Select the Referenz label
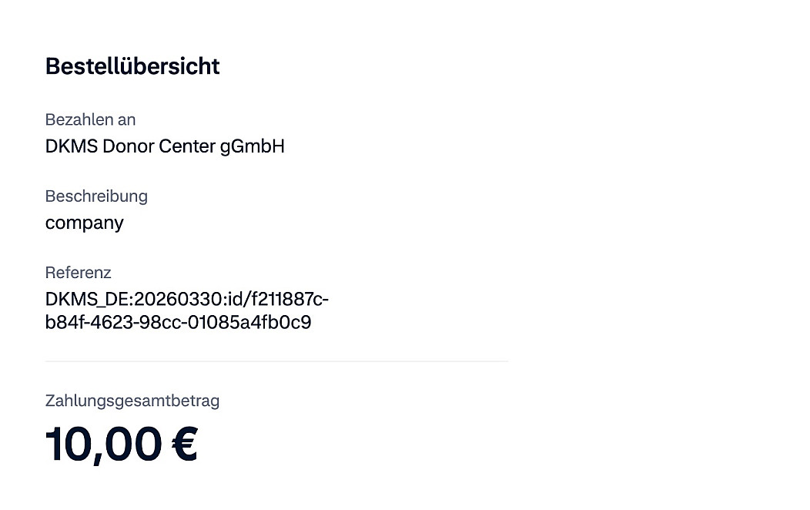810x510 pixels. click(x=78, y=273)
